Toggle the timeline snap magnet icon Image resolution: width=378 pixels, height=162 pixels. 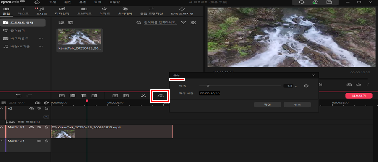click(x=38, y=103)
